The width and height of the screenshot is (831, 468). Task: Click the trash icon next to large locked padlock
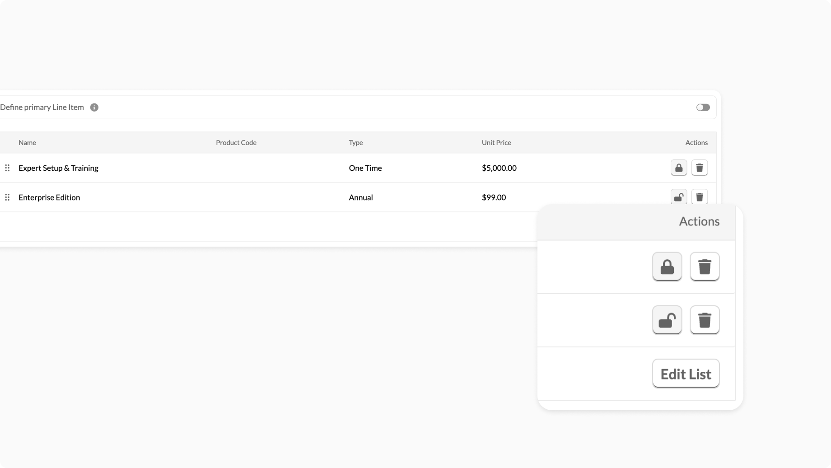tap(705, 267)
